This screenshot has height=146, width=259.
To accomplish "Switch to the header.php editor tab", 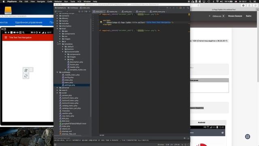I will click(x=113, y=12).
